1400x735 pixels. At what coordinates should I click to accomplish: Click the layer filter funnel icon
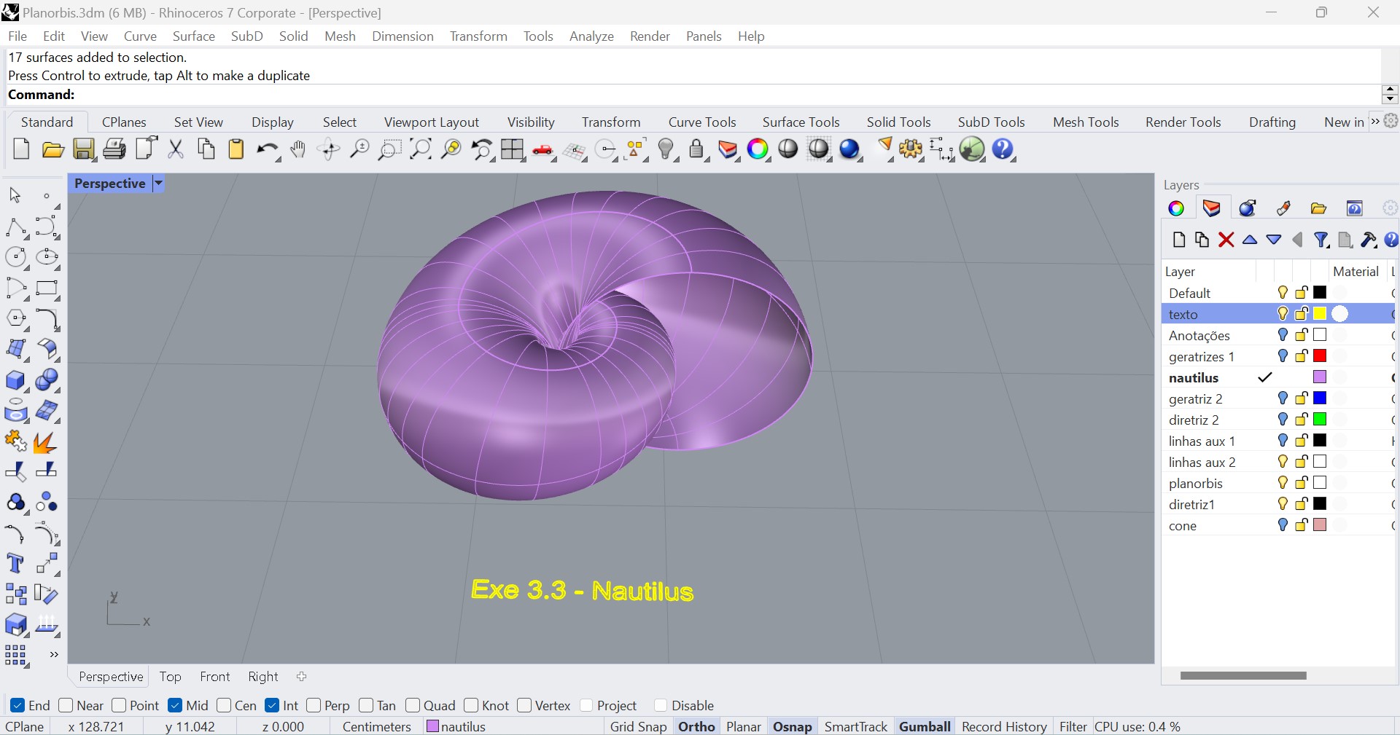click(1321, 240)
